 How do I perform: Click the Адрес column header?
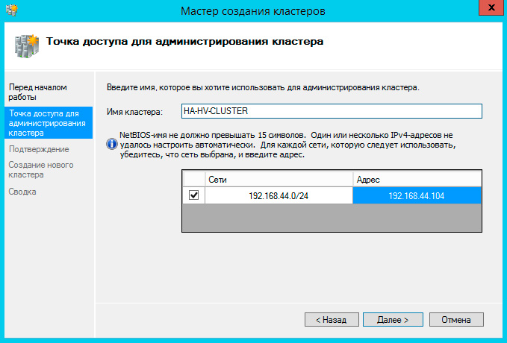tap(417, 179)
